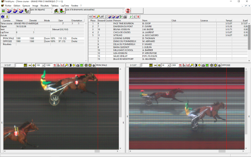This screenshot has height=157, width=251.
Task: Open the zoom percentage dropdown in PRINCIPALE toolbar
Action: tap(43, 65)
